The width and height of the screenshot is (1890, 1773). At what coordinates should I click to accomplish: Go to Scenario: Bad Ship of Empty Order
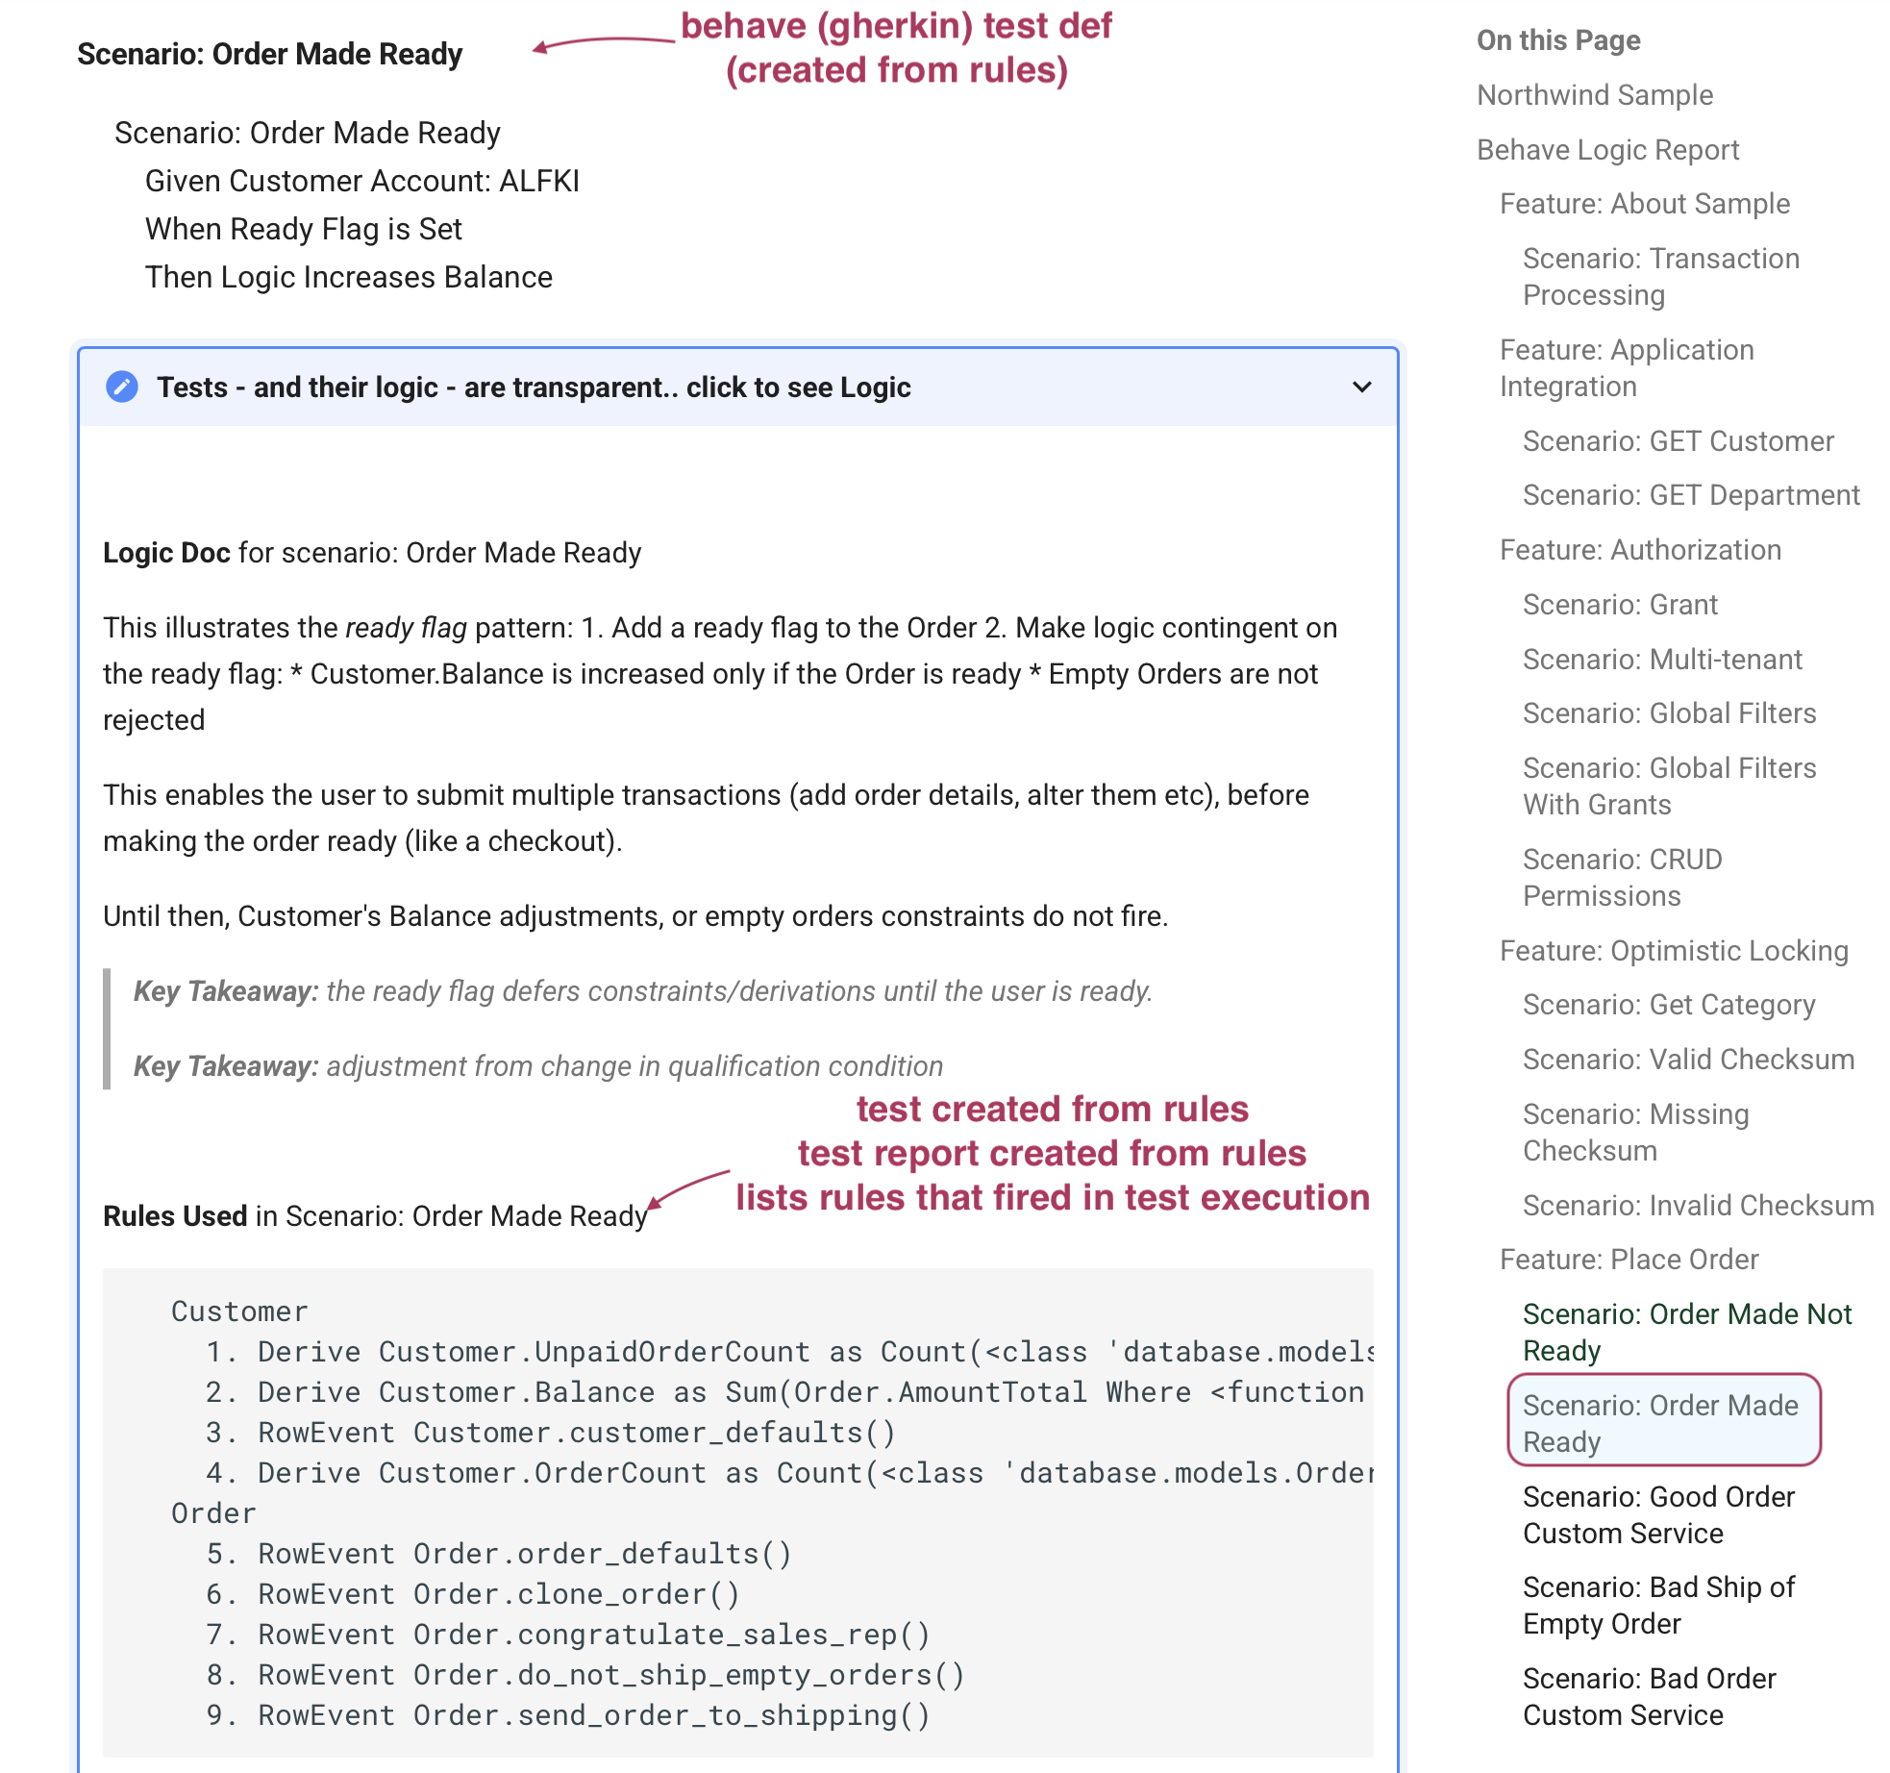pos(1658,1606)
